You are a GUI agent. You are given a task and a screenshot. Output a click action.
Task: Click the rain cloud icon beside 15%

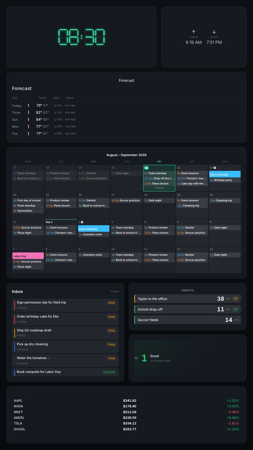click(x=55, y=112)
